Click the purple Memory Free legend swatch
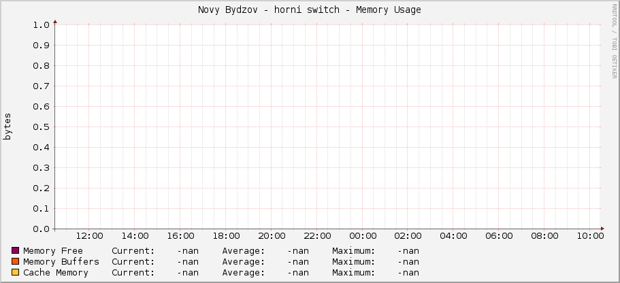 [16, 250]
